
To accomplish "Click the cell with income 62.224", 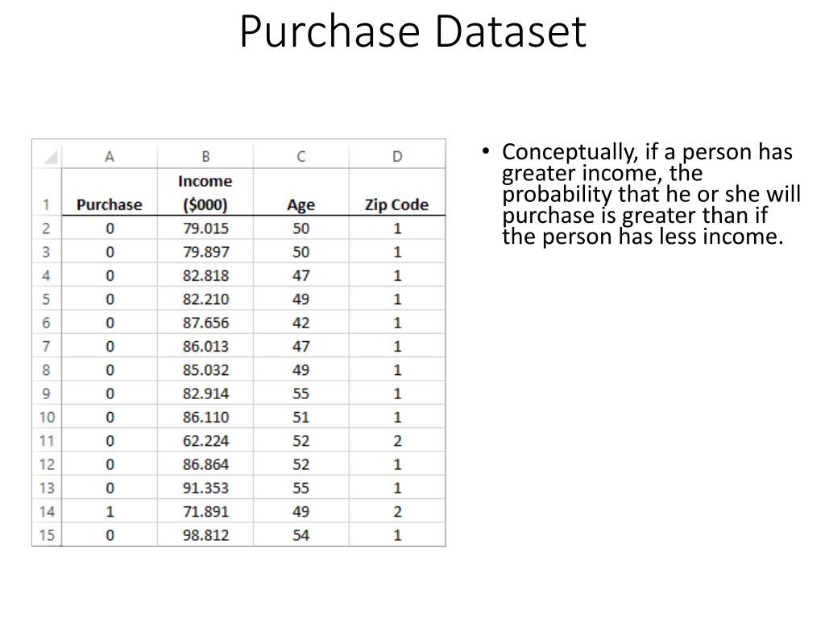I will (205, 440).
